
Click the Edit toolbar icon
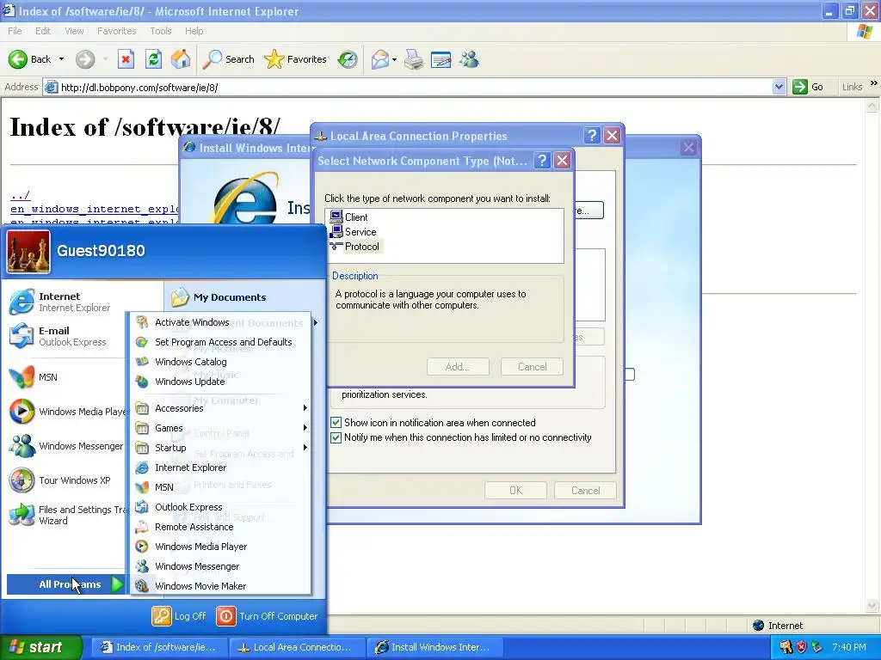pos(441,59)
